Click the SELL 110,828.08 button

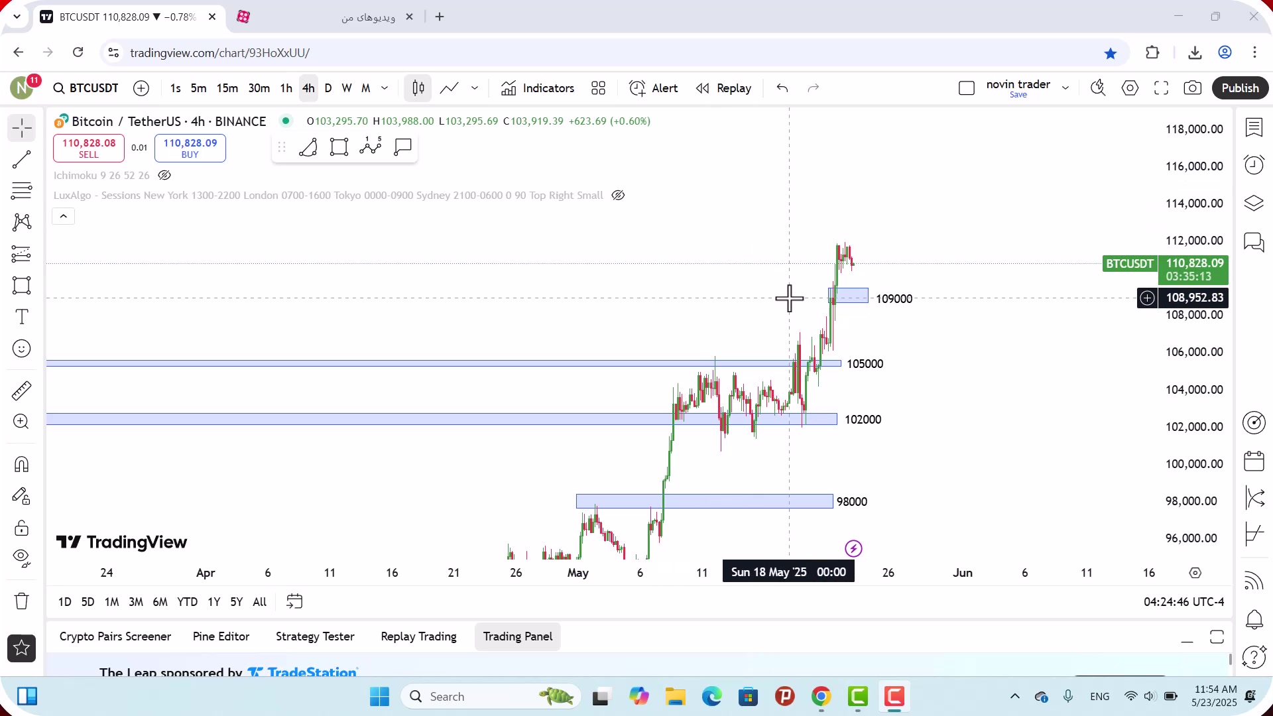pos(89,148)
